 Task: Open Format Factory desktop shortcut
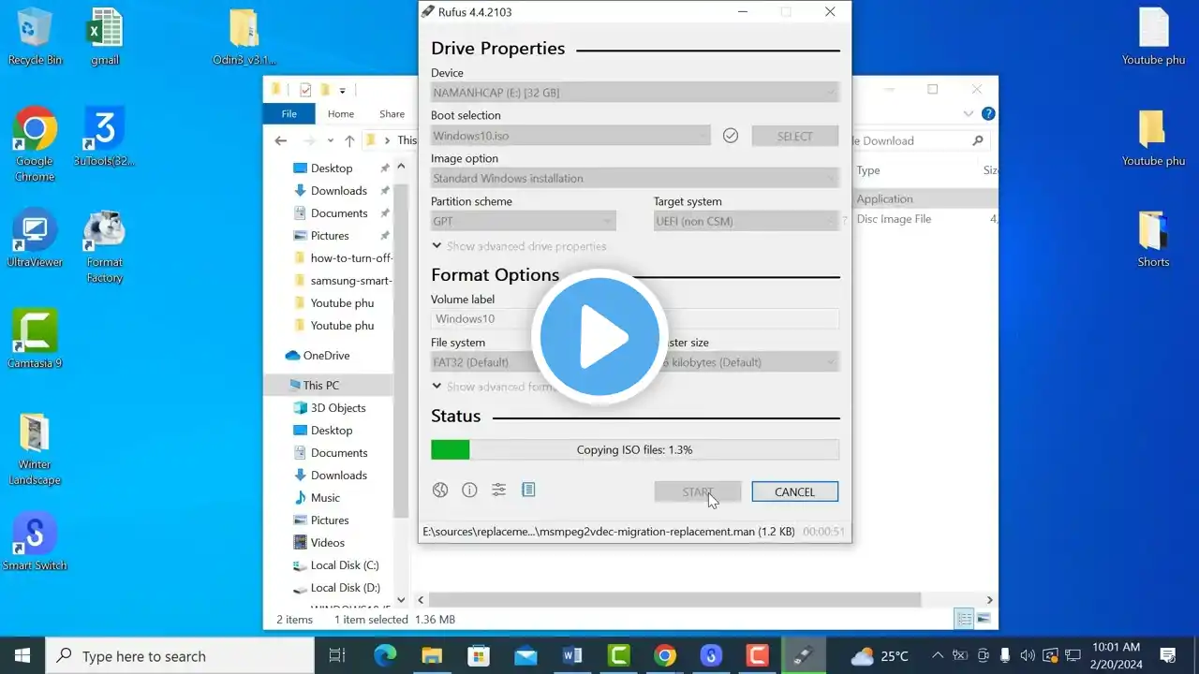[105, 246]
